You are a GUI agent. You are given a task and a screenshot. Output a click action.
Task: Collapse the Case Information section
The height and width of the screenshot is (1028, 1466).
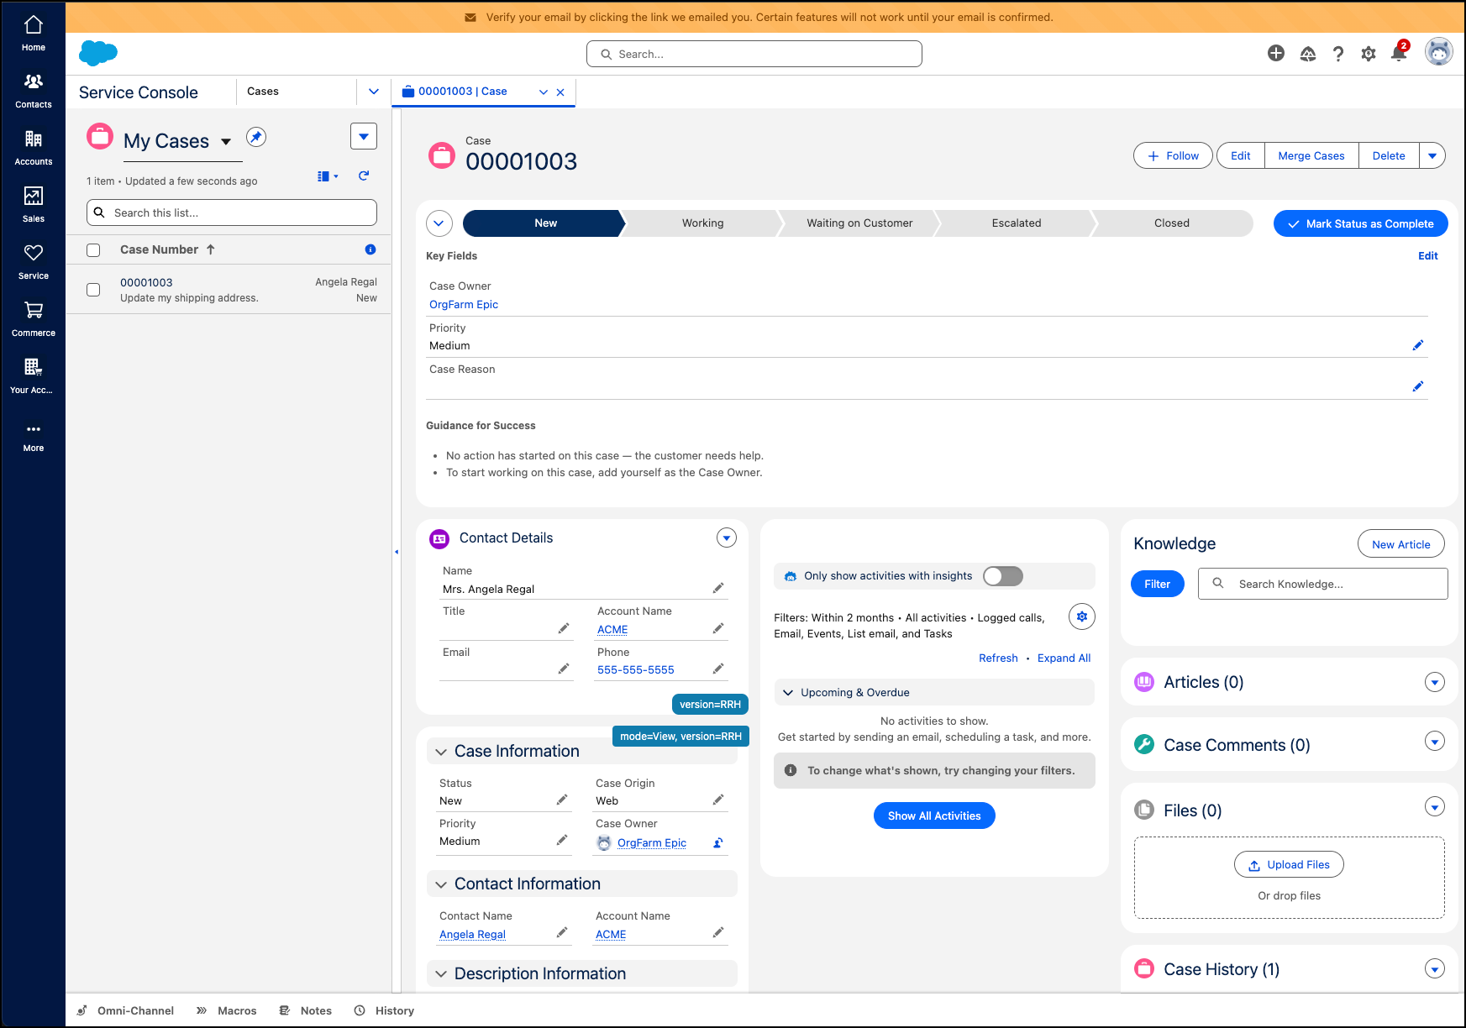coord(441,752)
